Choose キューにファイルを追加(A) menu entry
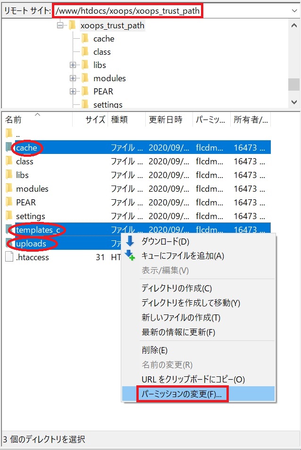Image resolution: width=301 pixels, height=450 pixels. (198, 255)
